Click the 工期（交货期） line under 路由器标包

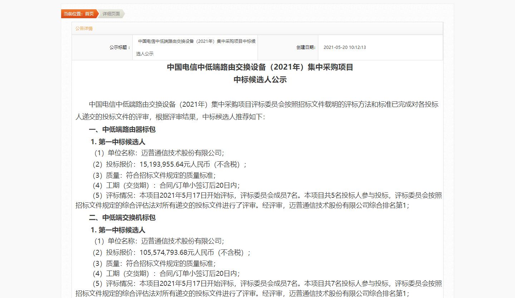[166, 185]
